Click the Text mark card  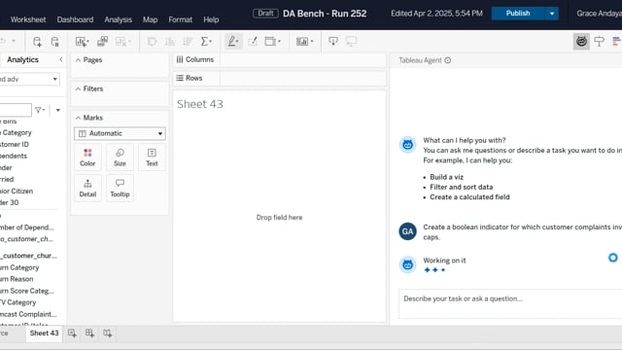[x=152, y=157]
